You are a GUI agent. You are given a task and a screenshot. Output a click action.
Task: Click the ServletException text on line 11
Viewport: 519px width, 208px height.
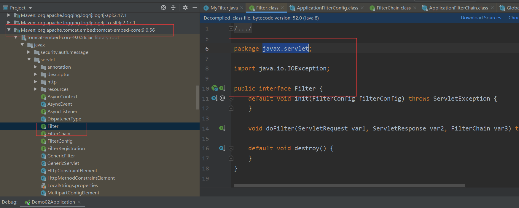coord(461,99)
